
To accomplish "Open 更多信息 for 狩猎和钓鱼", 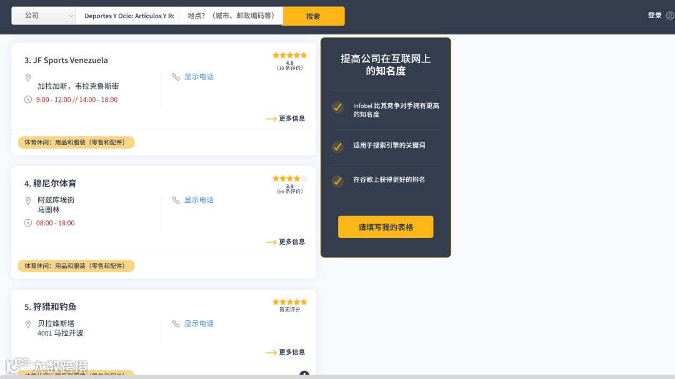I will pos(286,352).
